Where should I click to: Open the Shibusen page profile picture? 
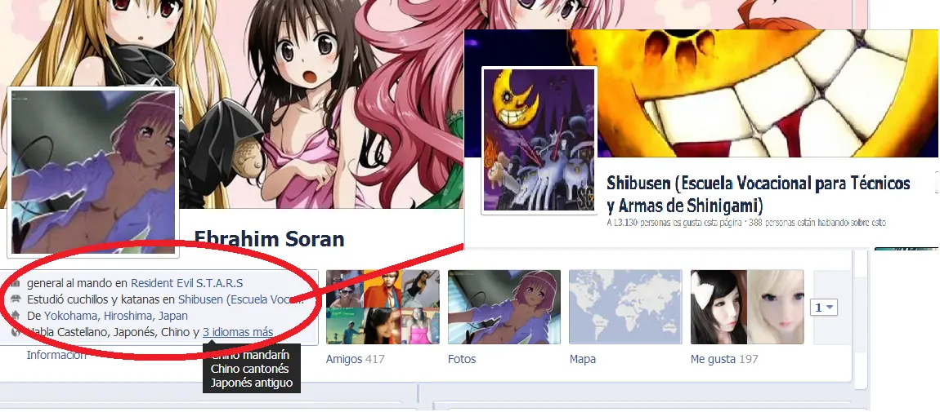point(539,140)
